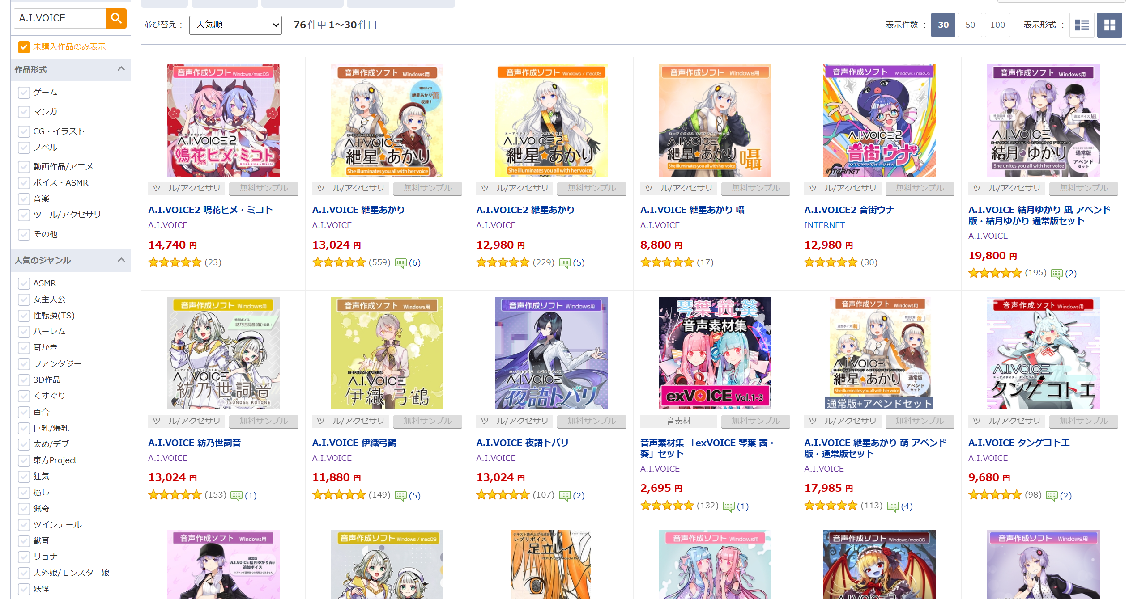Image resolution: width=1133 pixels, height=599 pixels.
Task: Show 50 items per page
Action: pos(970,25)
